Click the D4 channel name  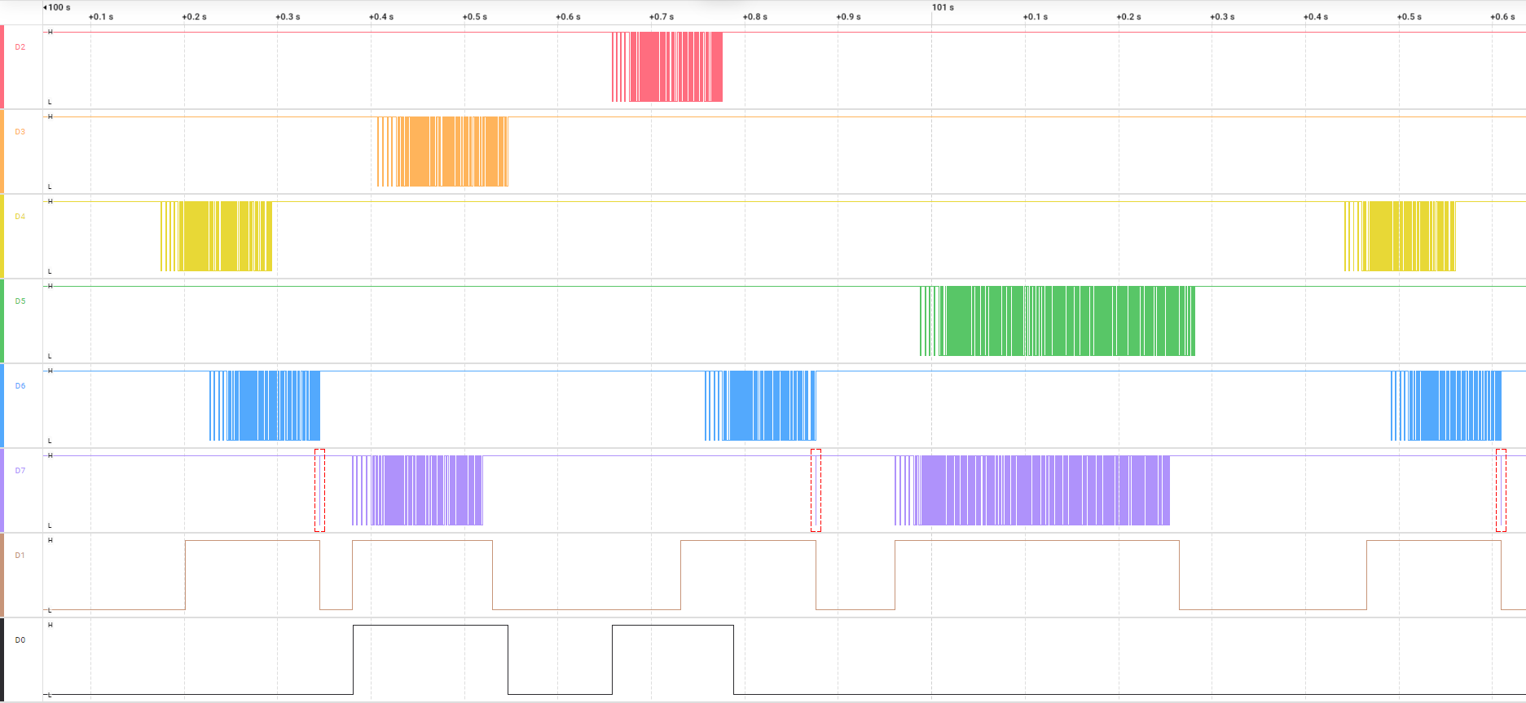20,217
